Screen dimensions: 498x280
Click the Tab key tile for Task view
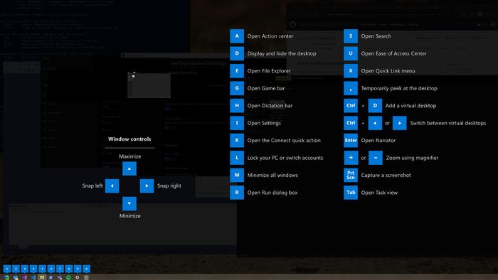[x=351, y=193]
